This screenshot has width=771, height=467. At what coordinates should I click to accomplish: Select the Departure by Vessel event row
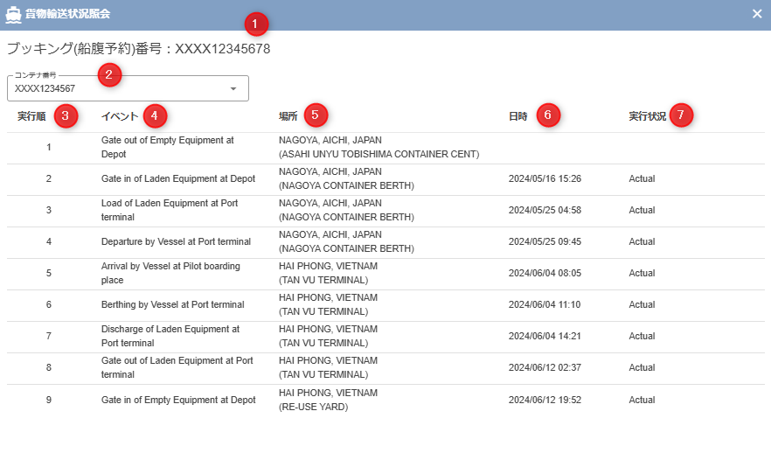(176, 242)
